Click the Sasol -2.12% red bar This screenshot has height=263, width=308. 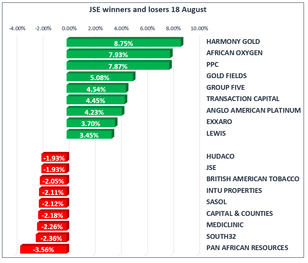tap(54, 204)
